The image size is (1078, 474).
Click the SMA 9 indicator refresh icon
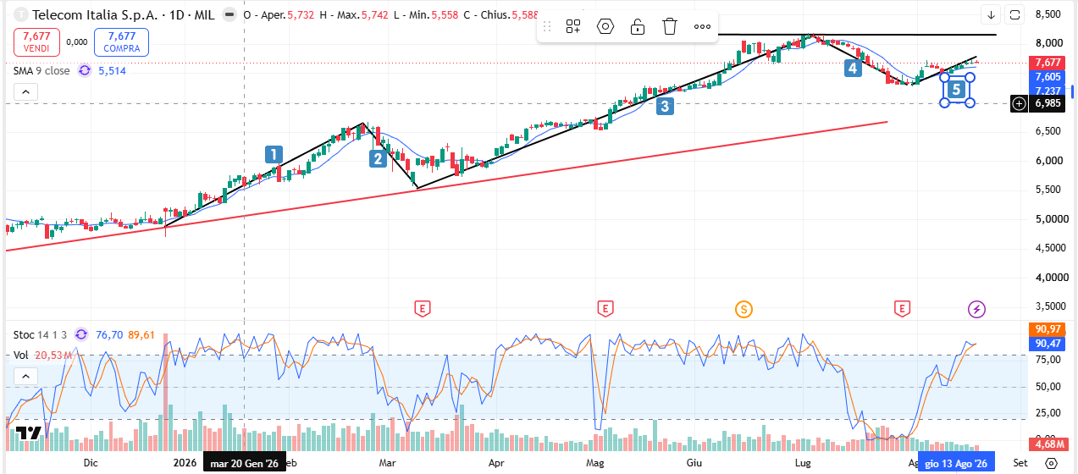click(x=84, y=71)
